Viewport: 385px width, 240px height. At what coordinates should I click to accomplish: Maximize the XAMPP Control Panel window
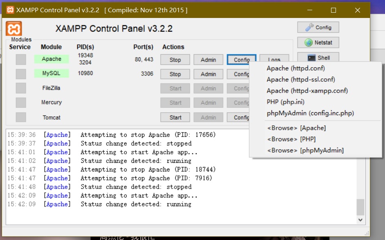[x=334, y=10]
